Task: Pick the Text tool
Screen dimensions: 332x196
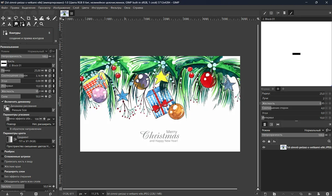Action: [29, 24]
